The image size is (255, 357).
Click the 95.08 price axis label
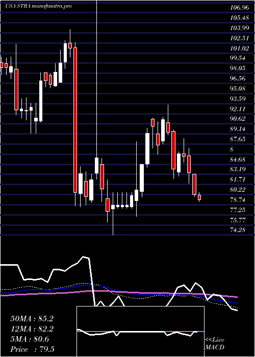click(x=238, y=88)
